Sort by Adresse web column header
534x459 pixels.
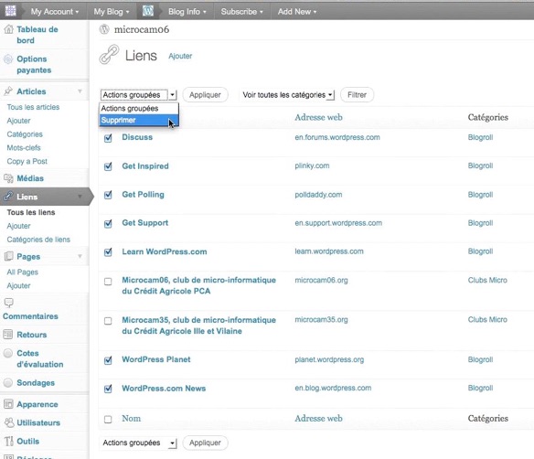point(319,117)
